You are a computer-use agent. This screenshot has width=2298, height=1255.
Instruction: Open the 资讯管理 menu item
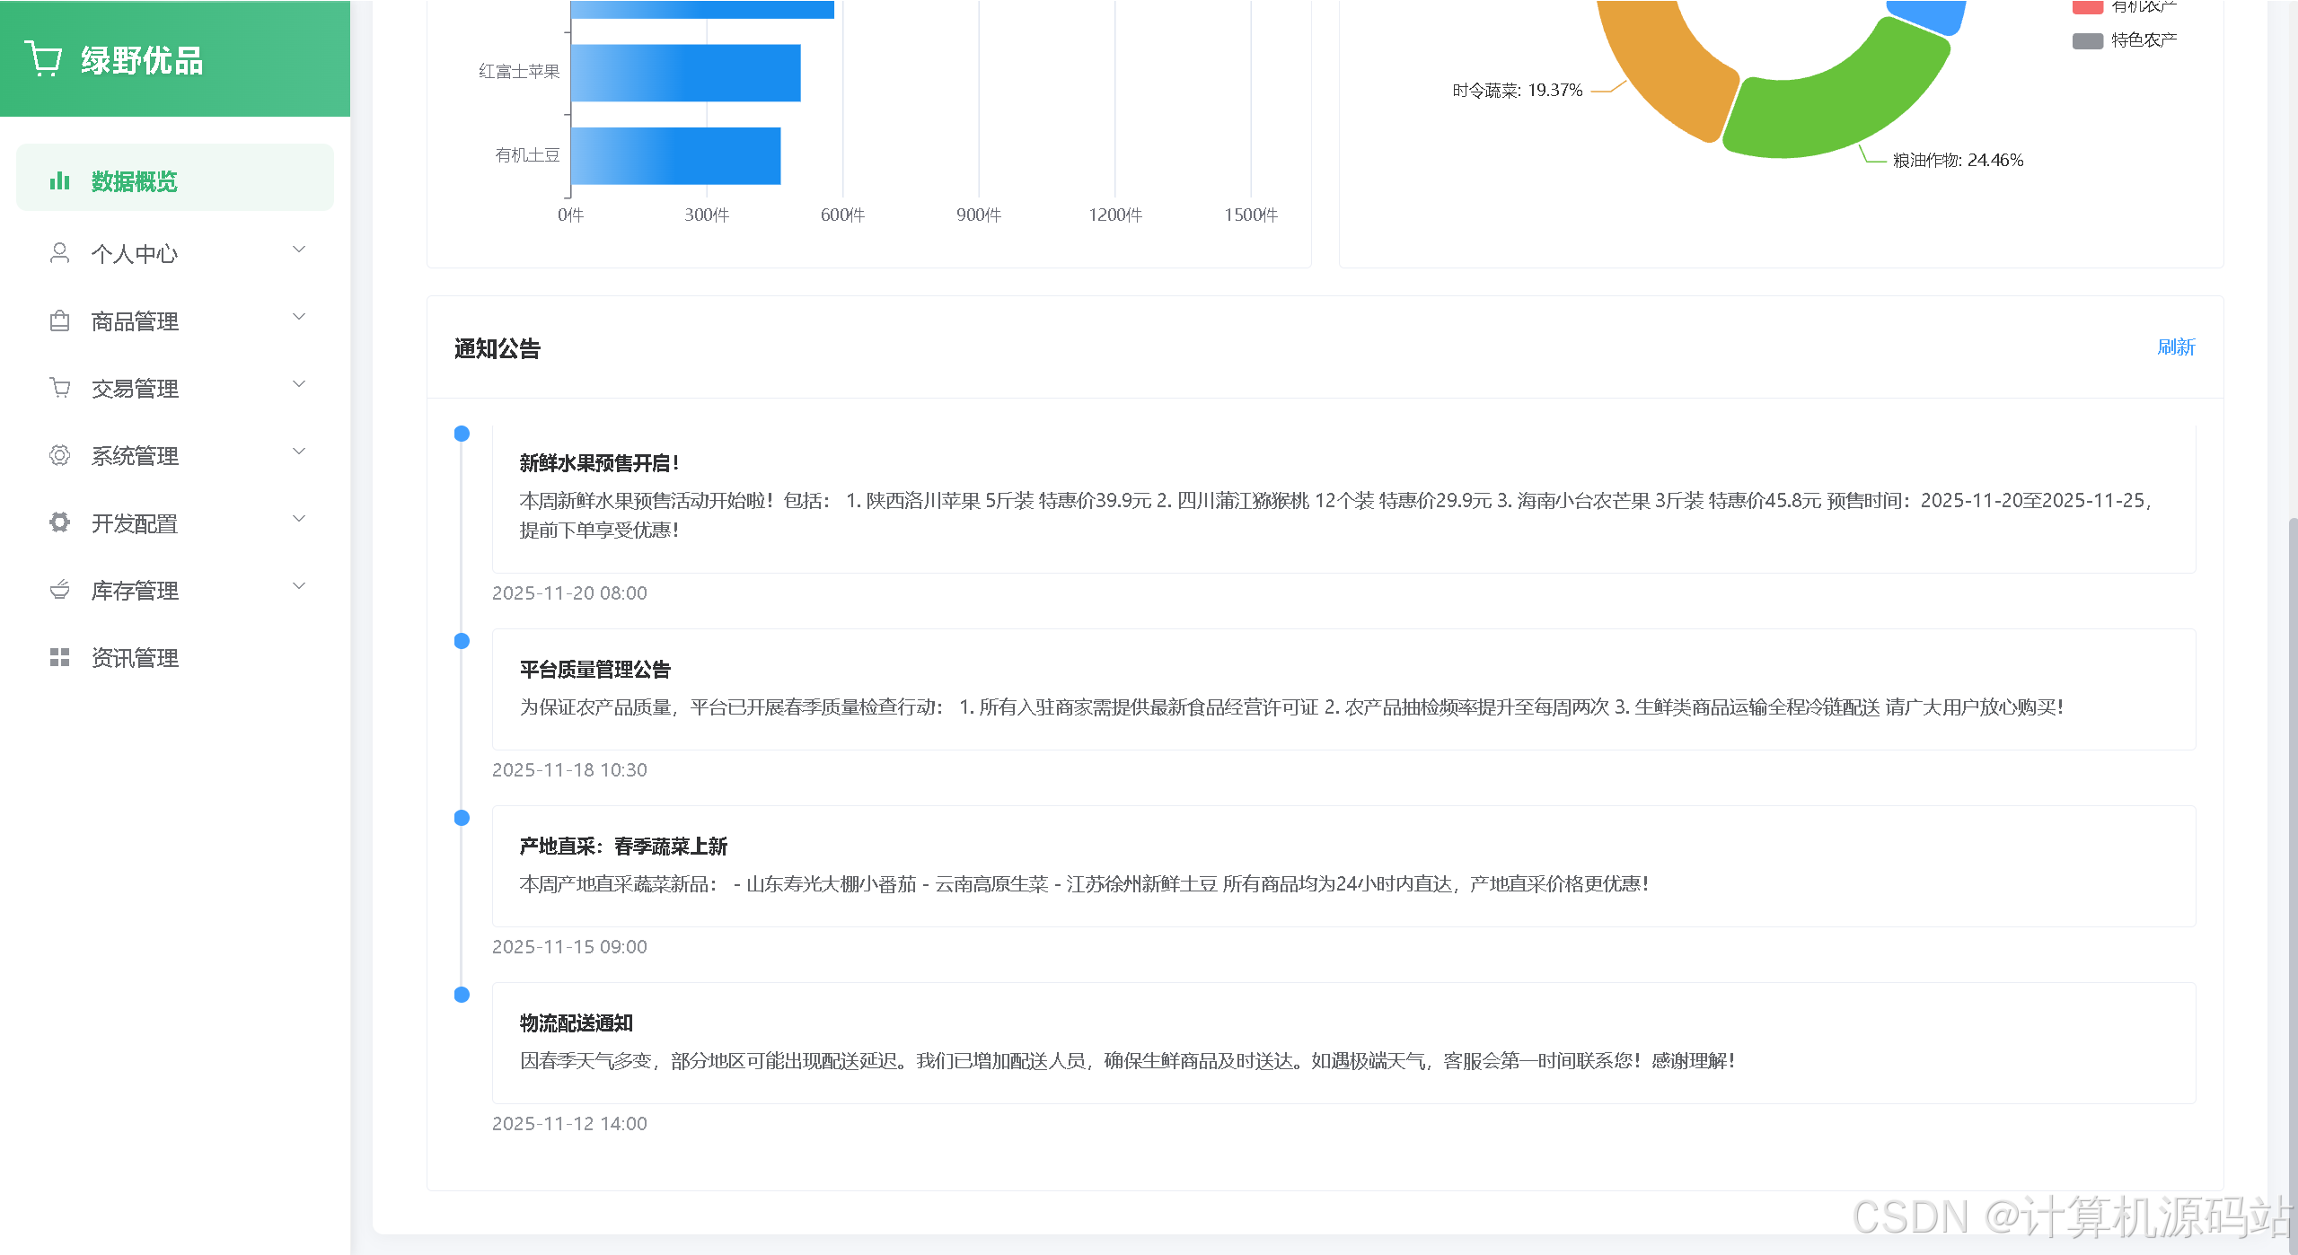pos(135,658)
